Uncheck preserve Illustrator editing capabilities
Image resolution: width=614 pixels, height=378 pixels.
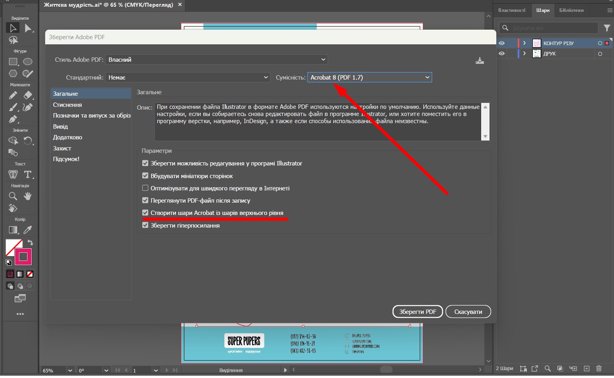[145, 163]
